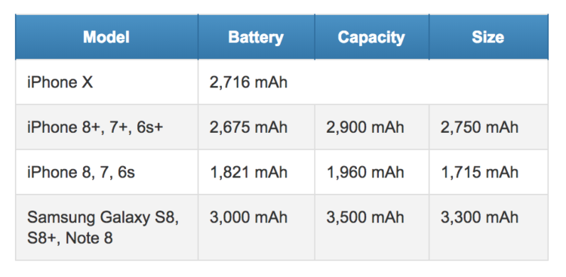Image resolution: width=566 pixels, height=277 pixels.
Task: Select the 2,716 mAh battery cell
Action: 249,82
